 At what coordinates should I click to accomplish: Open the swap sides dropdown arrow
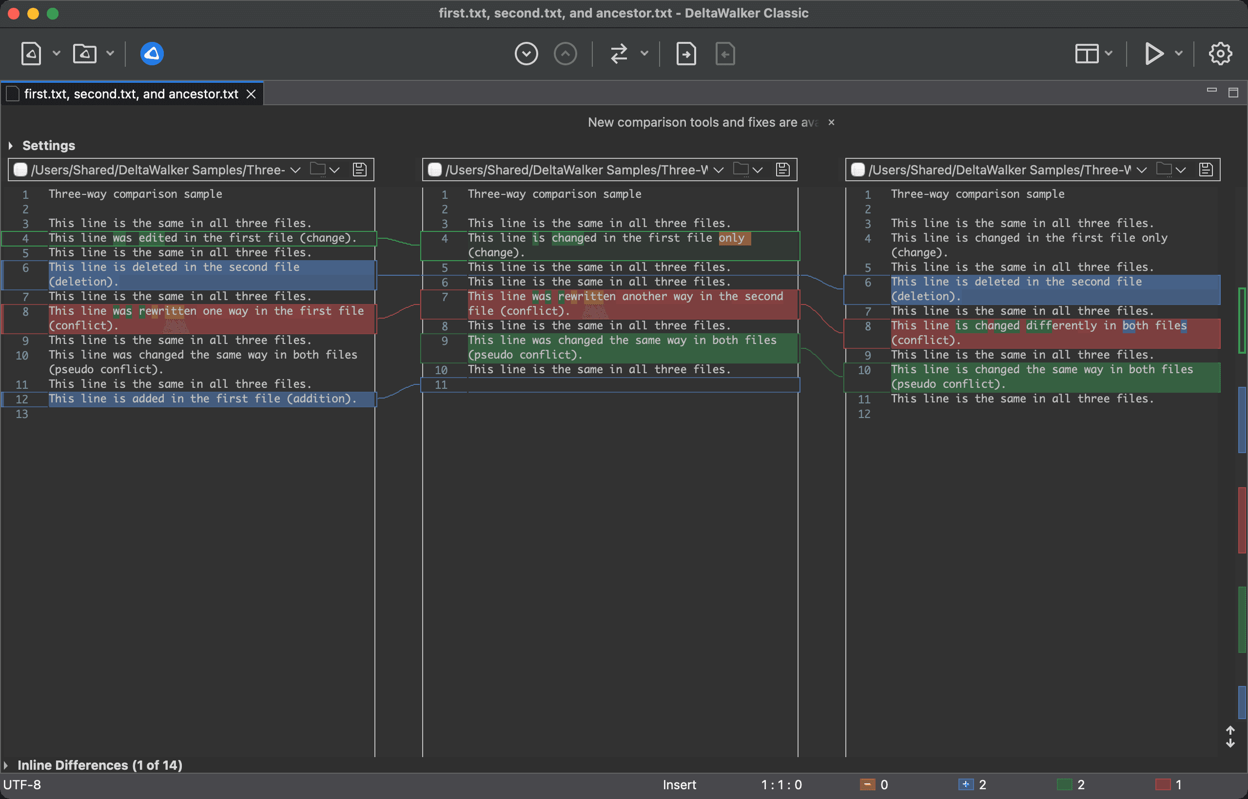(644, 54)
